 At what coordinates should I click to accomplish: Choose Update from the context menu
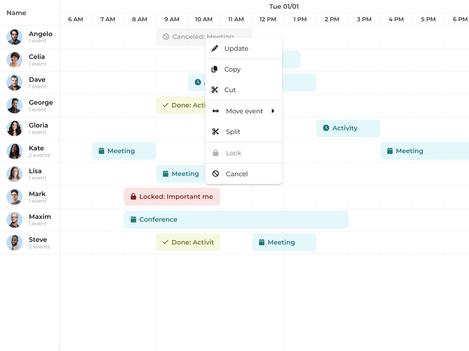[x=236, y=48]
